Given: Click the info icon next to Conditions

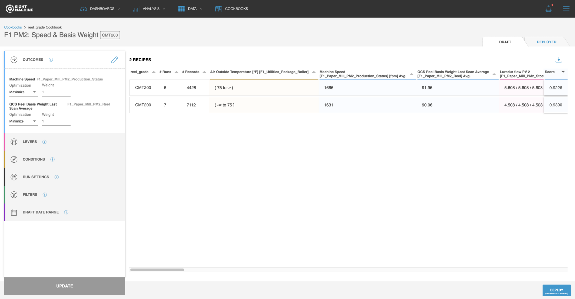Looking at the screenshot, I should 52,159.
